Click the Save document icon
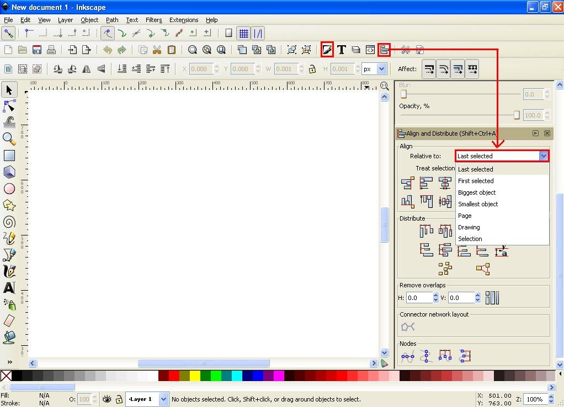 (x=36, y=50)
